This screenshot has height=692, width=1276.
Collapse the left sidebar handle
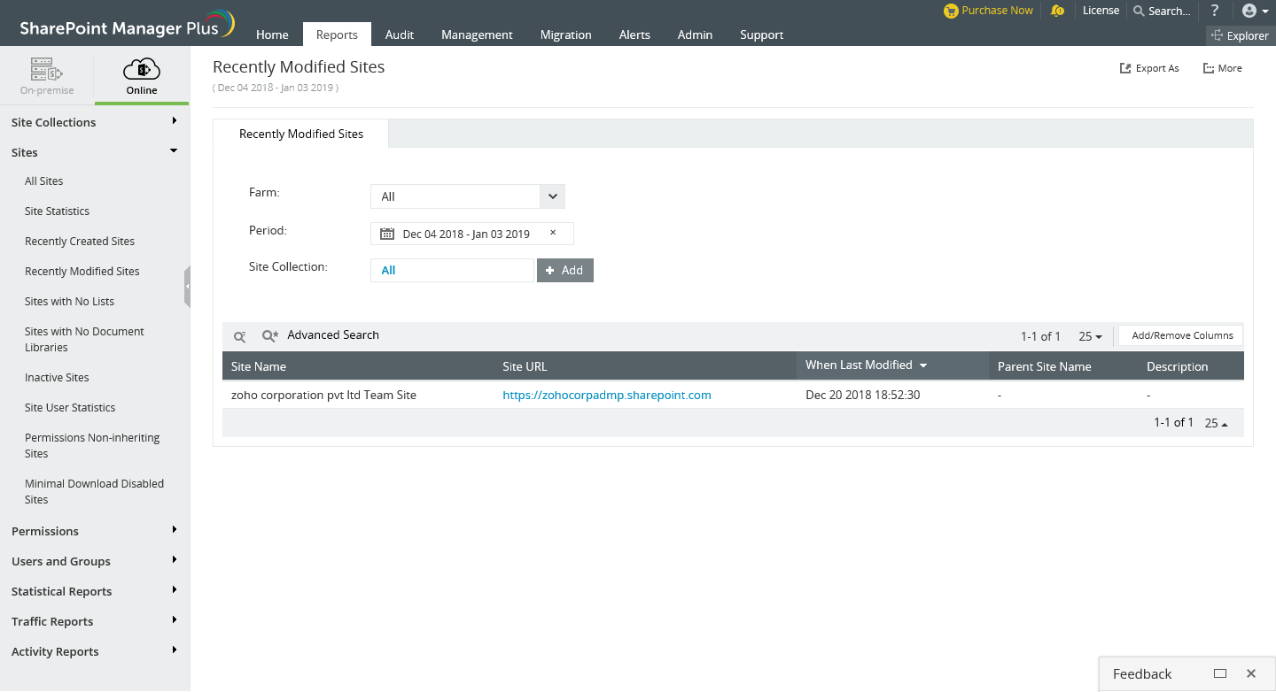click(187, 287)
